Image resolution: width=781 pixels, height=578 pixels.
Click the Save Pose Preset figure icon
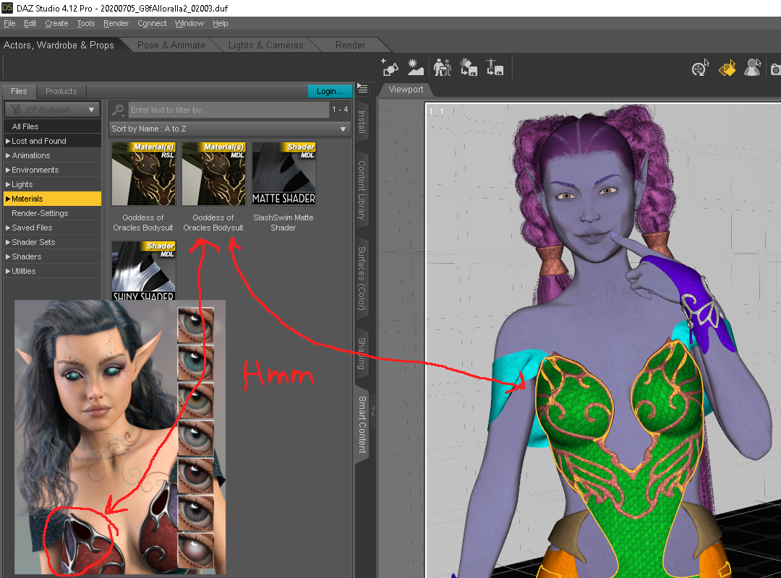click(495, 68)
